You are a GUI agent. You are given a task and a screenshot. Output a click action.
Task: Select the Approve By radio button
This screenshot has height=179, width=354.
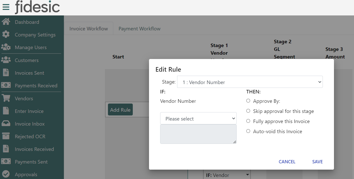[248, 101]
